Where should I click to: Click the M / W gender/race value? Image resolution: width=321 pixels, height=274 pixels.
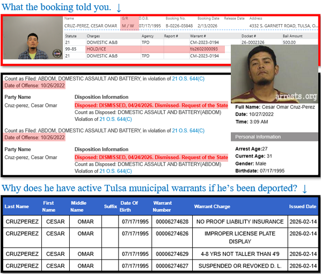(x=128, y=26)
